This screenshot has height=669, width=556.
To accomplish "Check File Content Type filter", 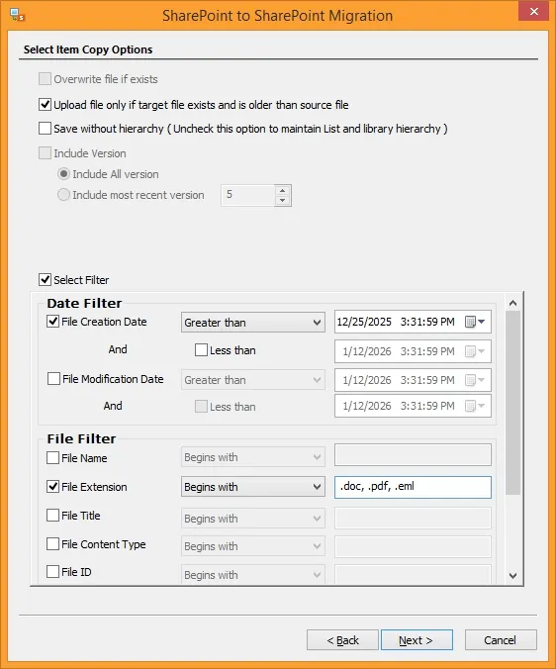I will pos(52,544).
